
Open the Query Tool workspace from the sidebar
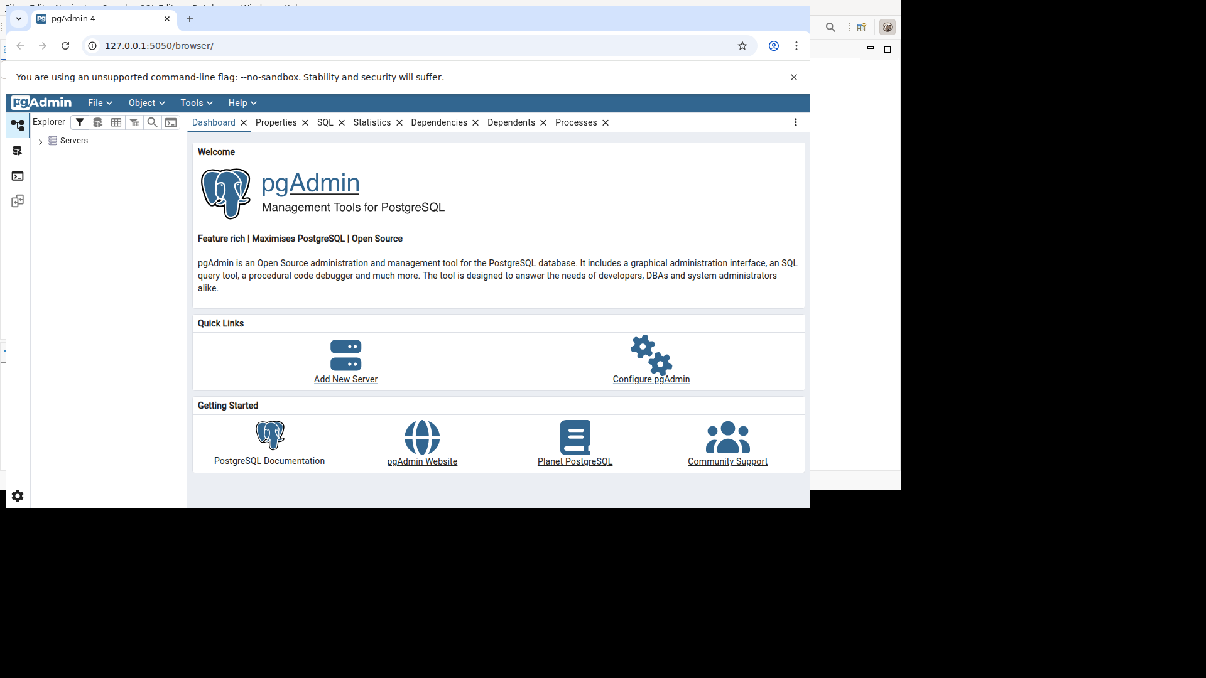[18, 151]
